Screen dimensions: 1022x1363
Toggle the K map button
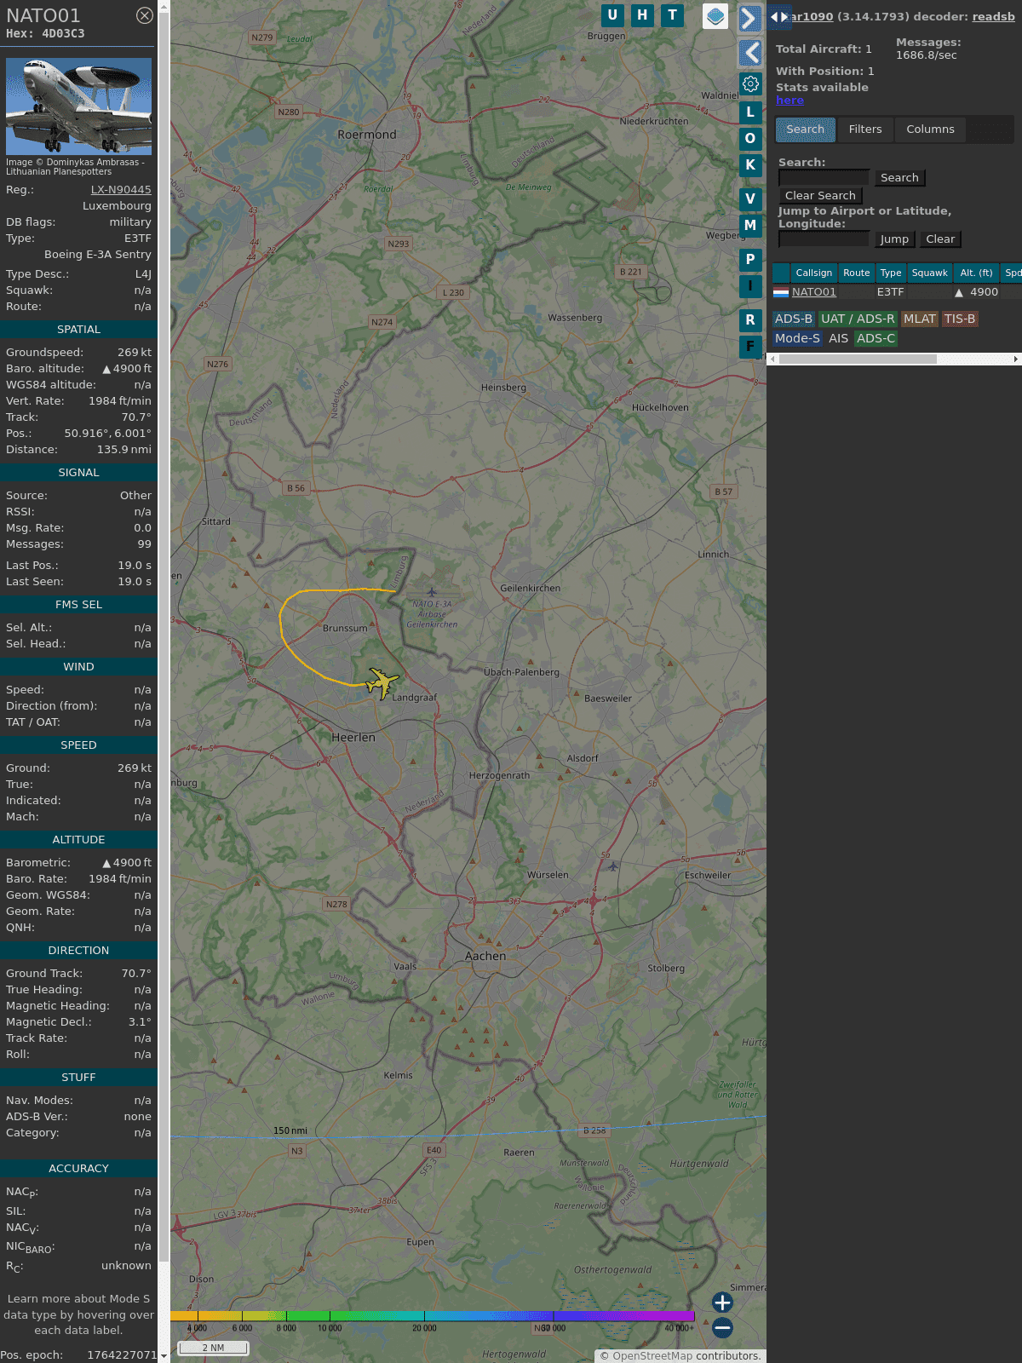[x=750, y=164]
